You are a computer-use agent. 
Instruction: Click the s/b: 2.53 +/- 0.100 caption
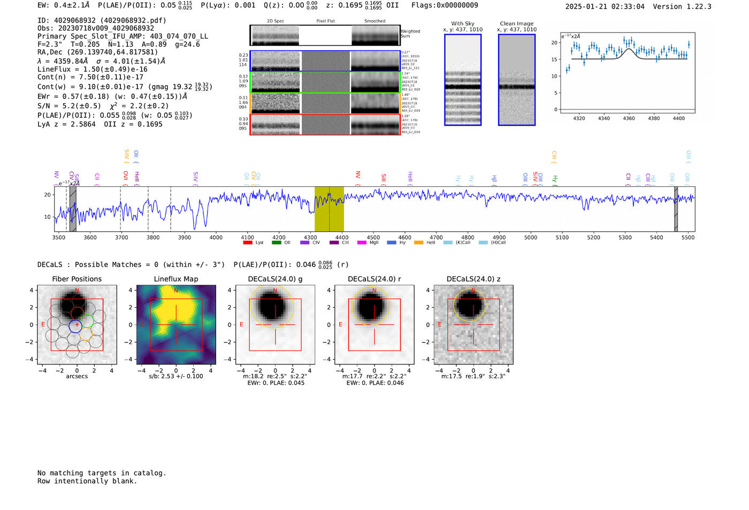pyautogui.click(x=176, y=376)
